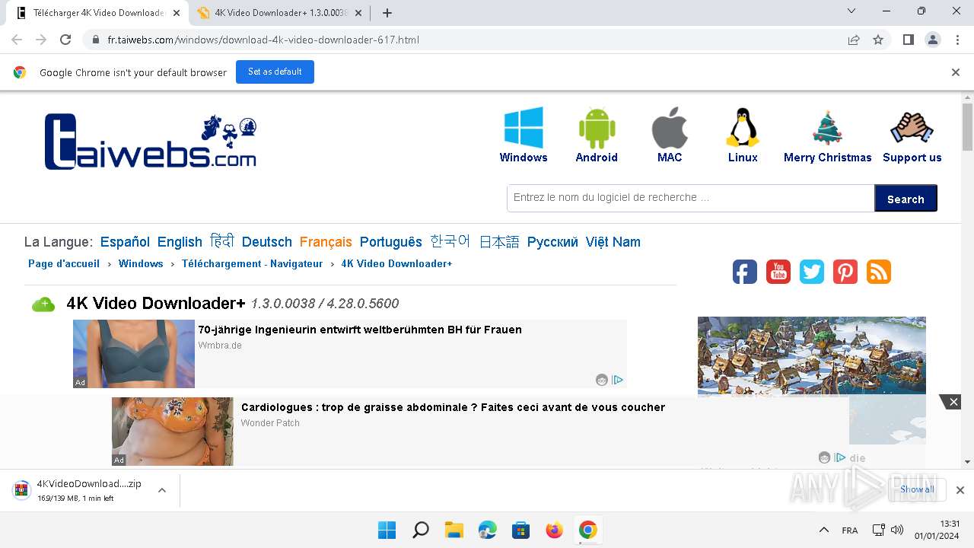
Task: Click the search software input field
Action: 691,198
